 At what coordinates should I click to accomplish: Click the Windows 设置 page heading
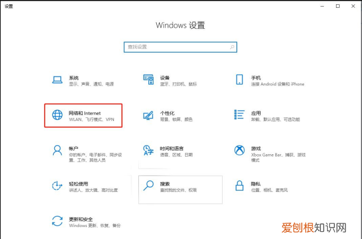coord(180,25)
